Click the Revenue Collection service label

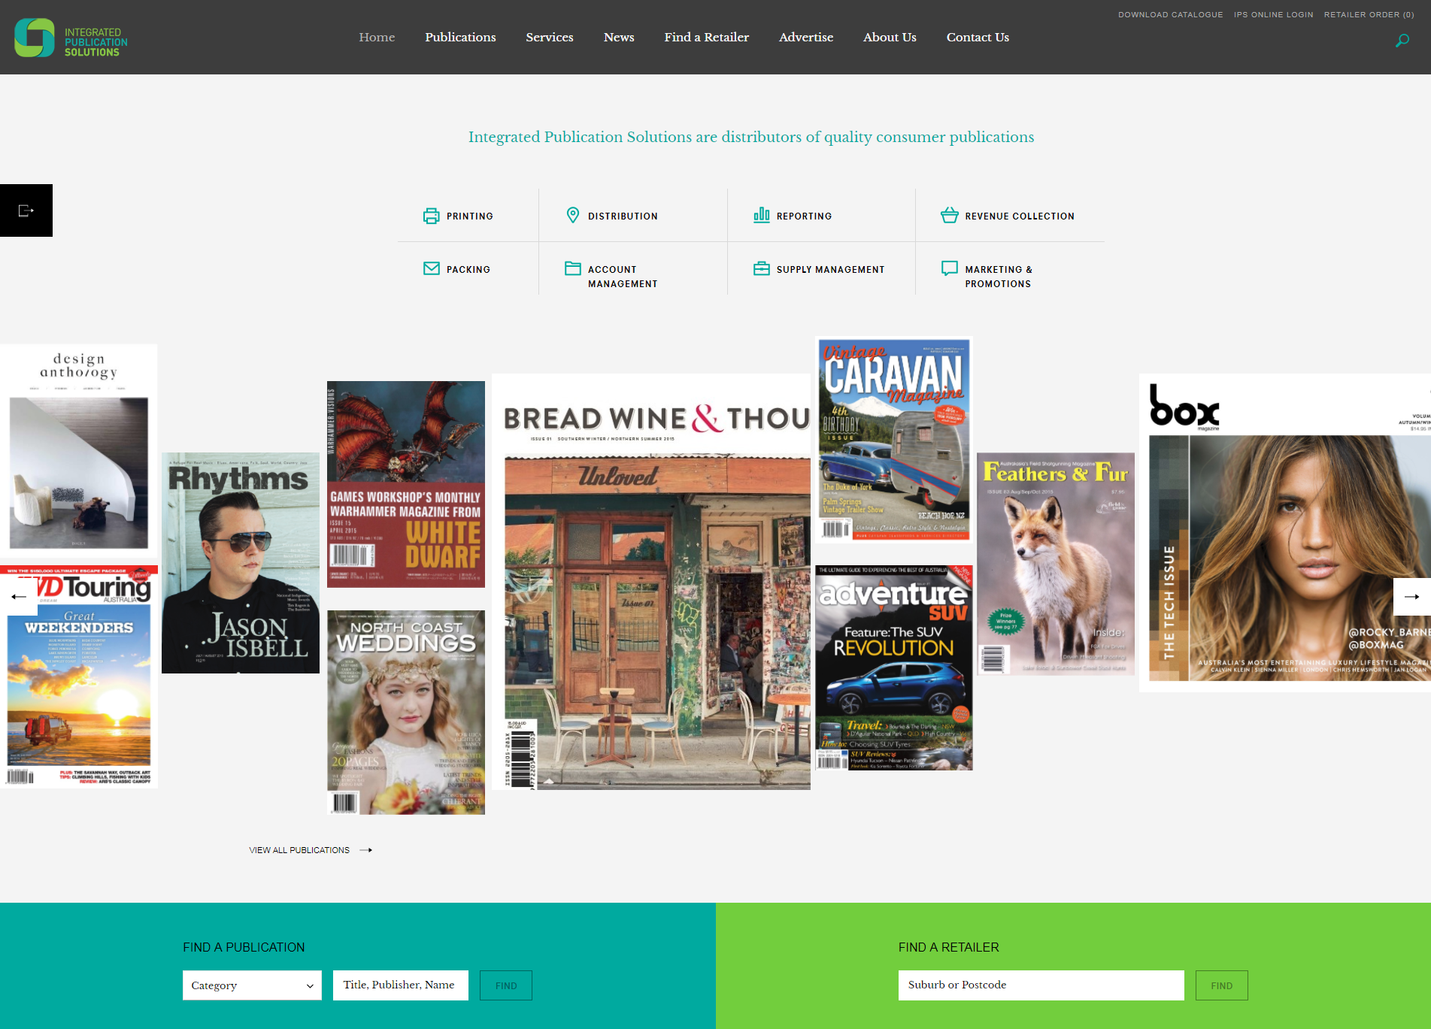[1020, 216]
